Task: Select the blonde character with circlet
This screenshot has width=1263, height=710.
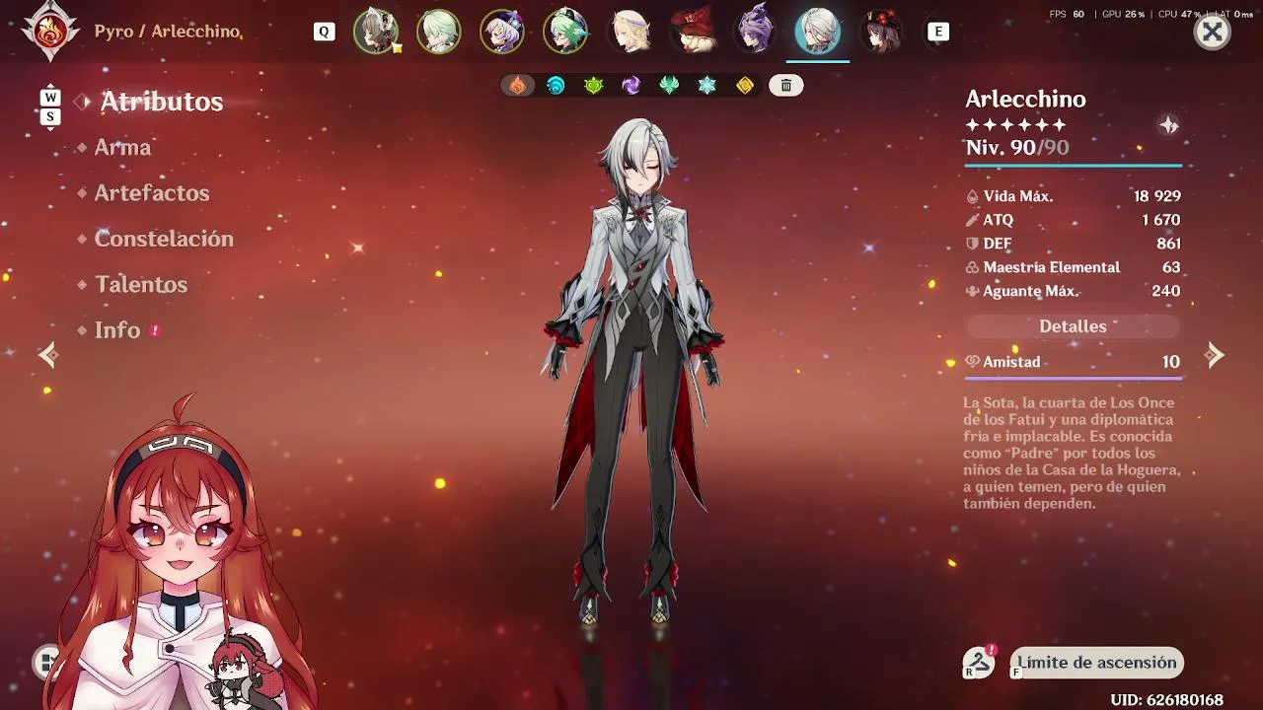Action: tap(629, 32)
